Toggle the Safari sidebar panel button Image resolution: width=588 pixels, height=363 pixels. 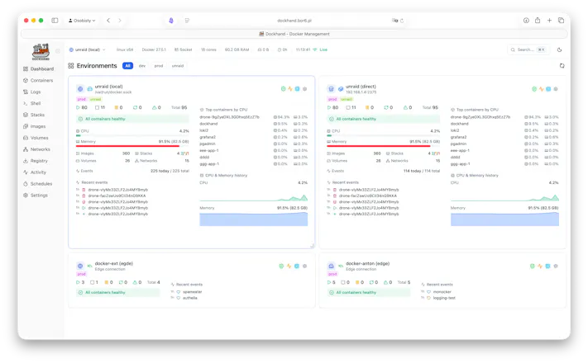[x=55, y=21]
